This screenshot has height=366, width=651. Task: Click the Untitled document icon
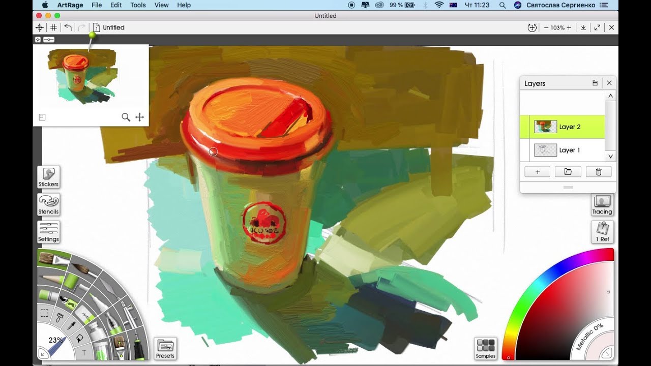coord(96,27)
